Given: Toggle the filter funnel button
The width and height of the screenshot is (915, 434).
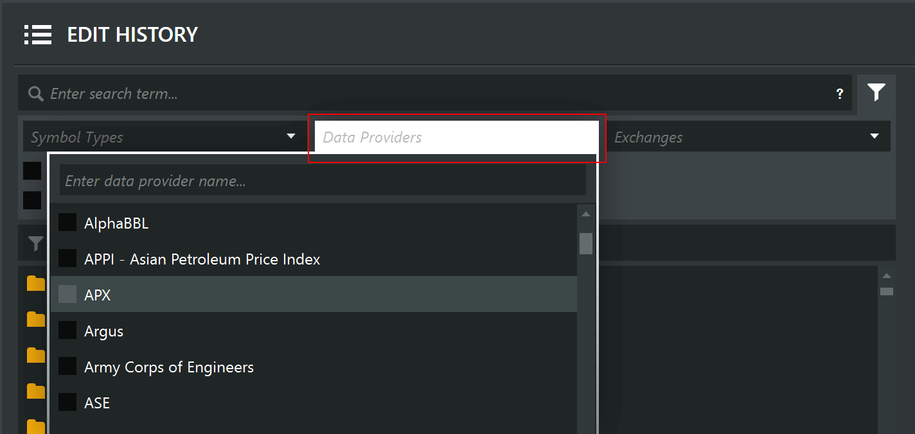Looking at the screenshot, I should pyautogui.click(x=876, y=92).
